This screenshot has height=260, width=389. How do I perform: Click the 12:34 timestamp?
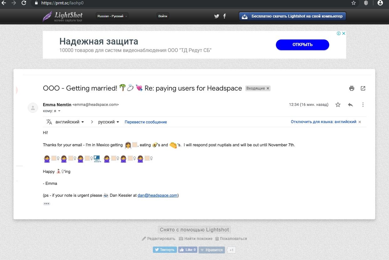309,105
